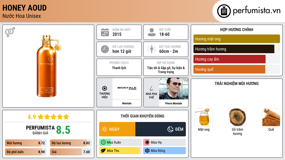This screenshot has width=285, height=160.
Task: Click the Độ lưu hương 8.82 score bar
Action: [x=71, y=143]
